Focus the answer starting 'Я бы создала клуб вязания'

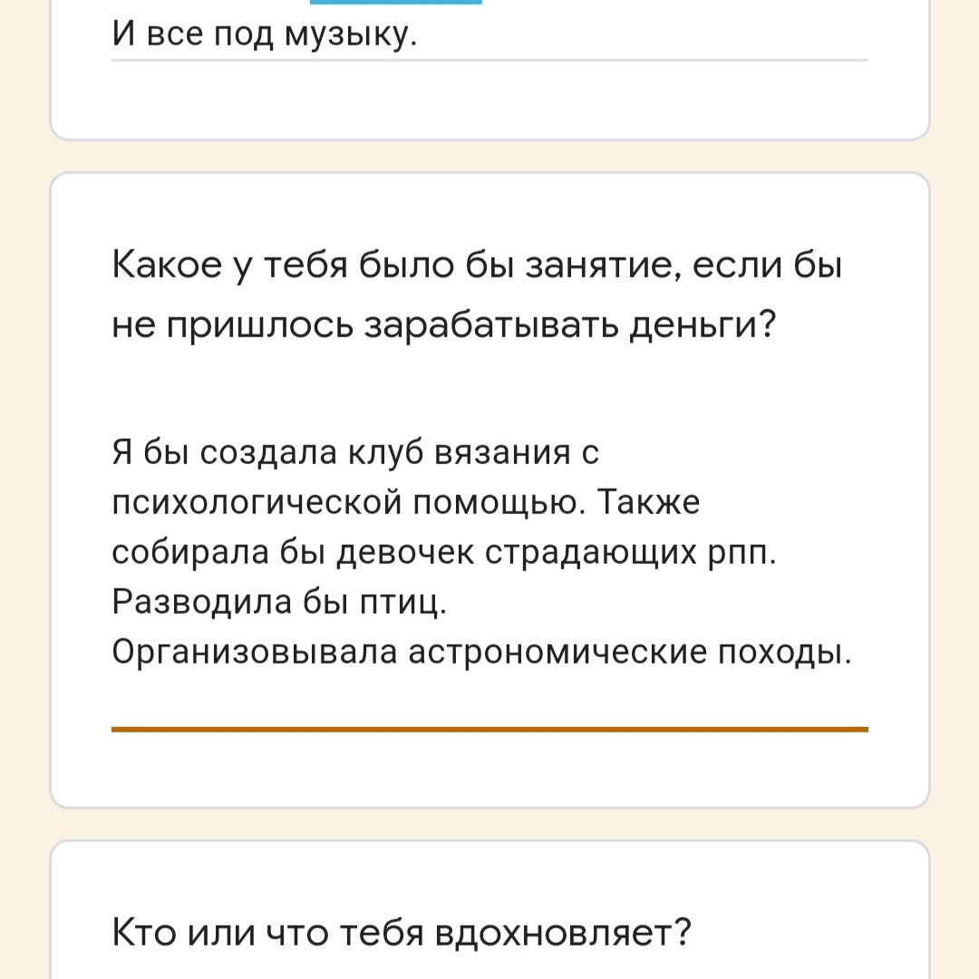pyautogui.click(x=489, y=552)
